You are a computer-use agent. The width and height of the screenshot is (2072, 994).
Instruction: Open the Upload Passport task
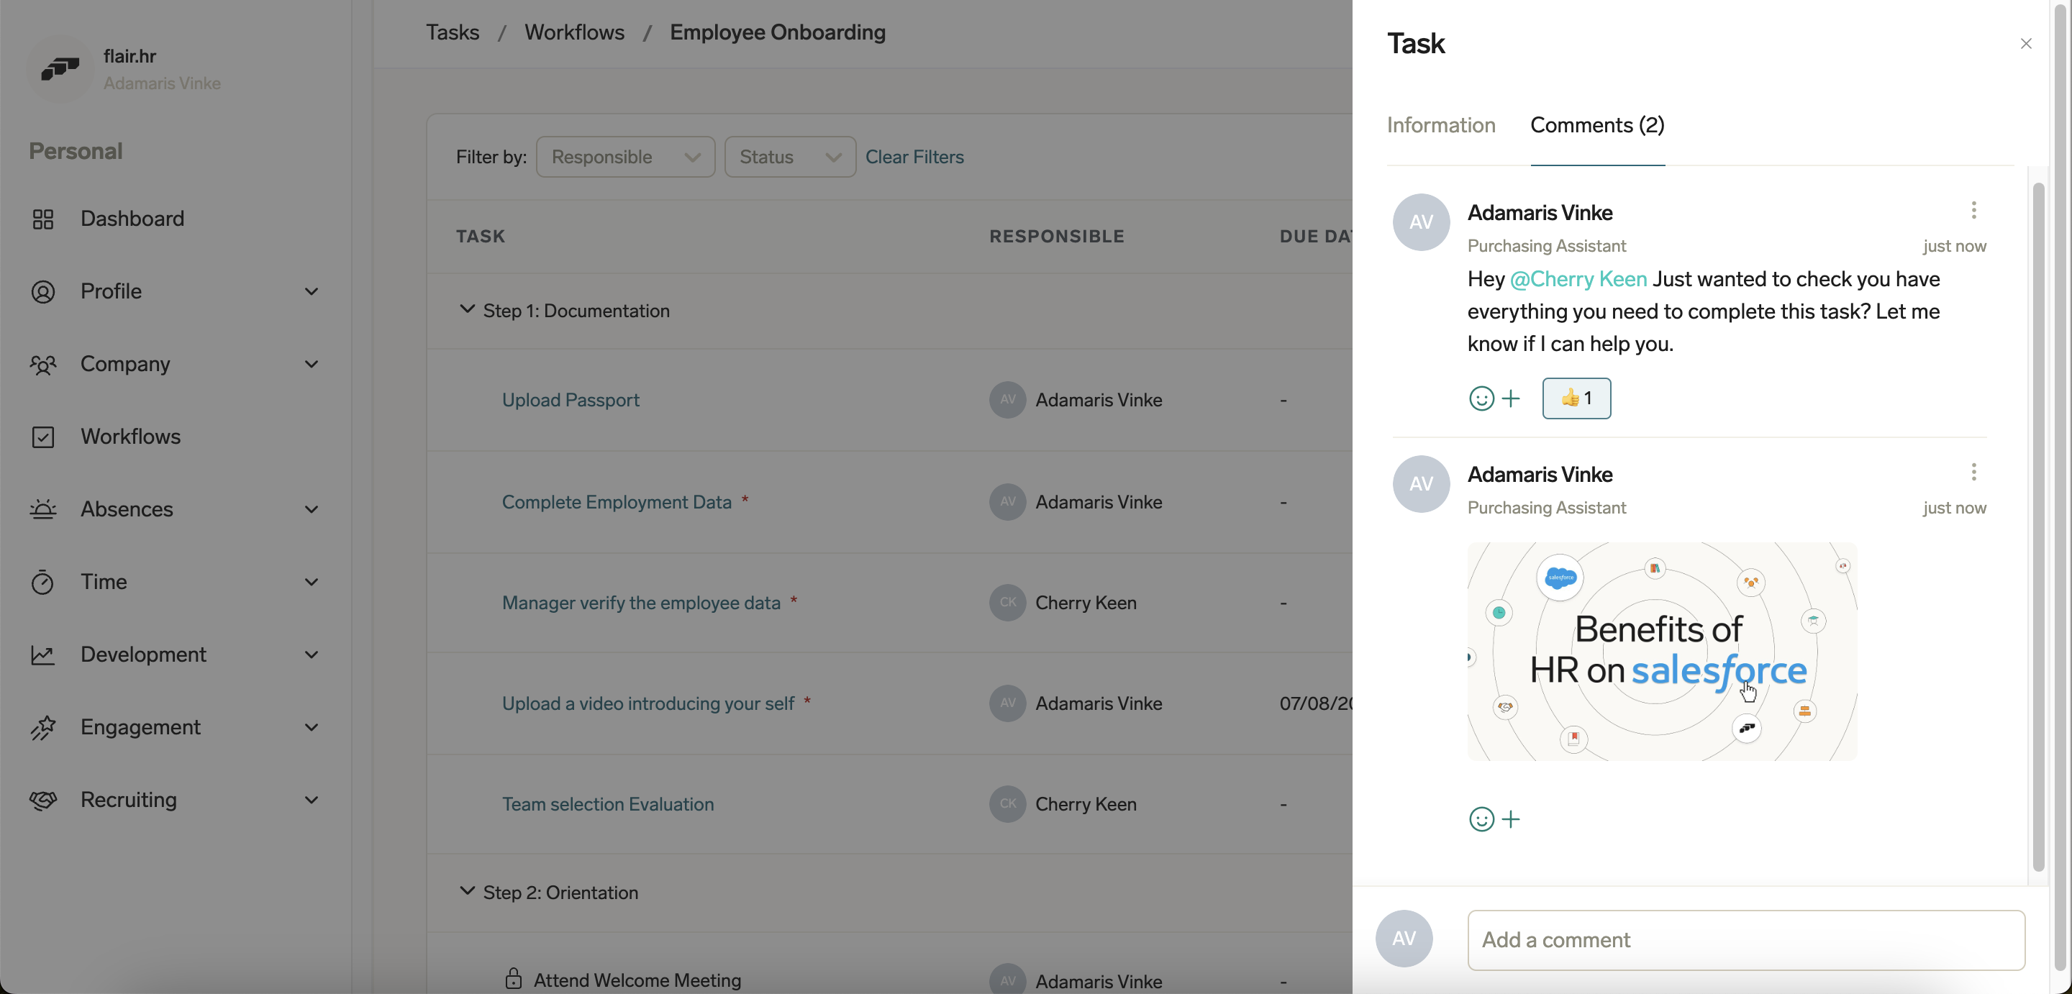571,400
